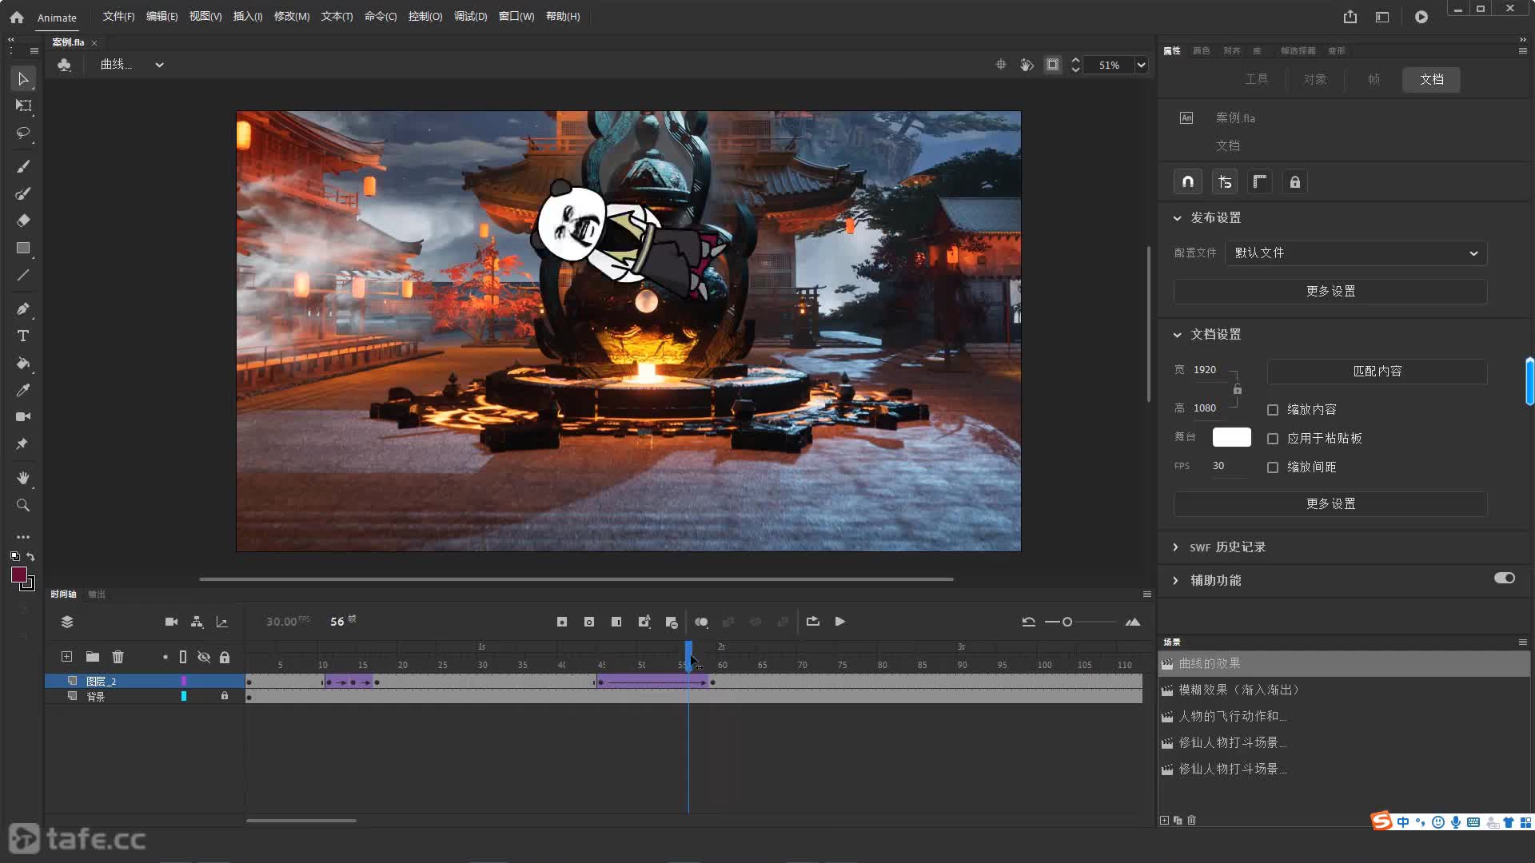This screenshot has width=1535, height=863.
Task: Open the zoom percentage dropdown
Action: 1141,65
